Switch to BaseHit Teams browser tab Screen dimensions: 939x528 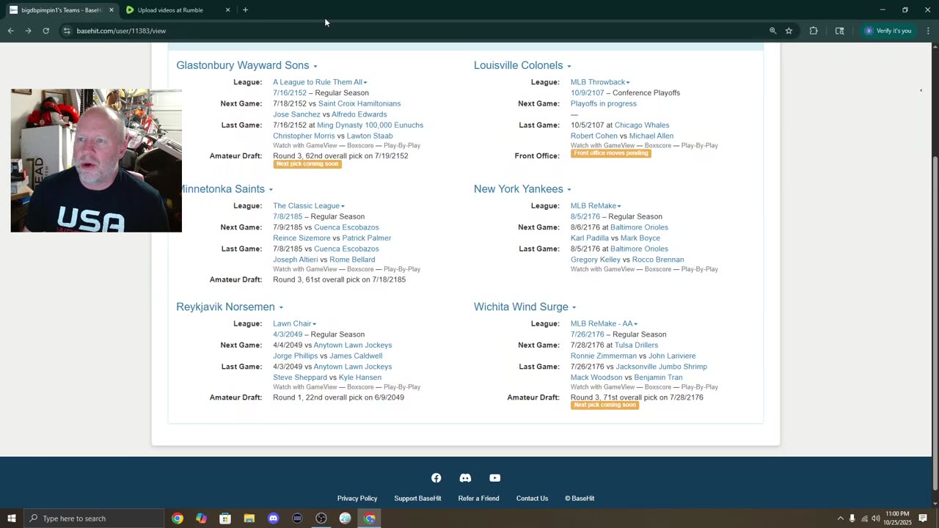coord(60,10)
